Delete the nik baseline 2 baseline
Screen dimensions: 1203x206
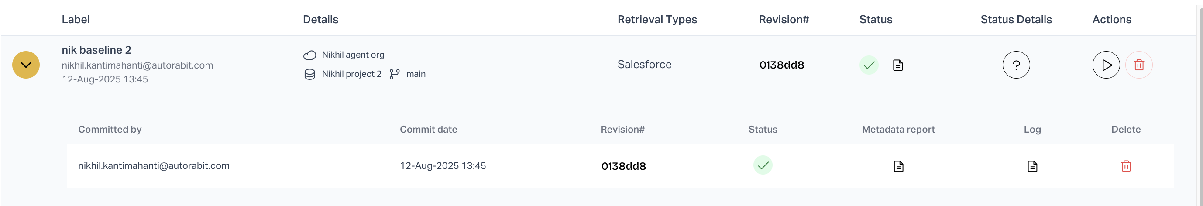click(1138, 65)
